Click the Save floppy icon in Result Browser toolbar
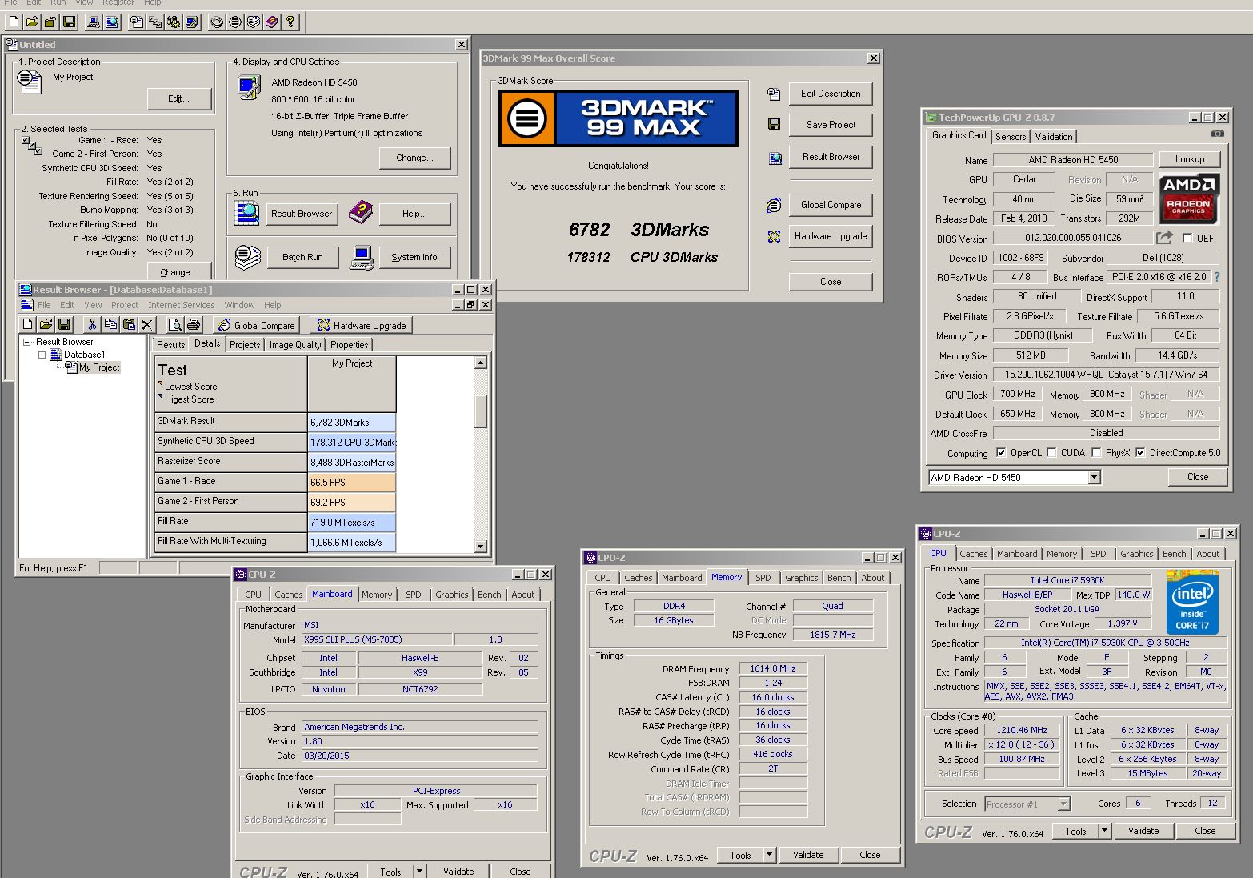Image resolution: width=1253 pixels, height=878 pixels. point(64,324)
